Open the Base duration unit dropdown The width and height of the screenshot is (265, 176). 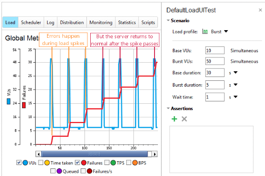pyautogui.click(x=235, y=72)
